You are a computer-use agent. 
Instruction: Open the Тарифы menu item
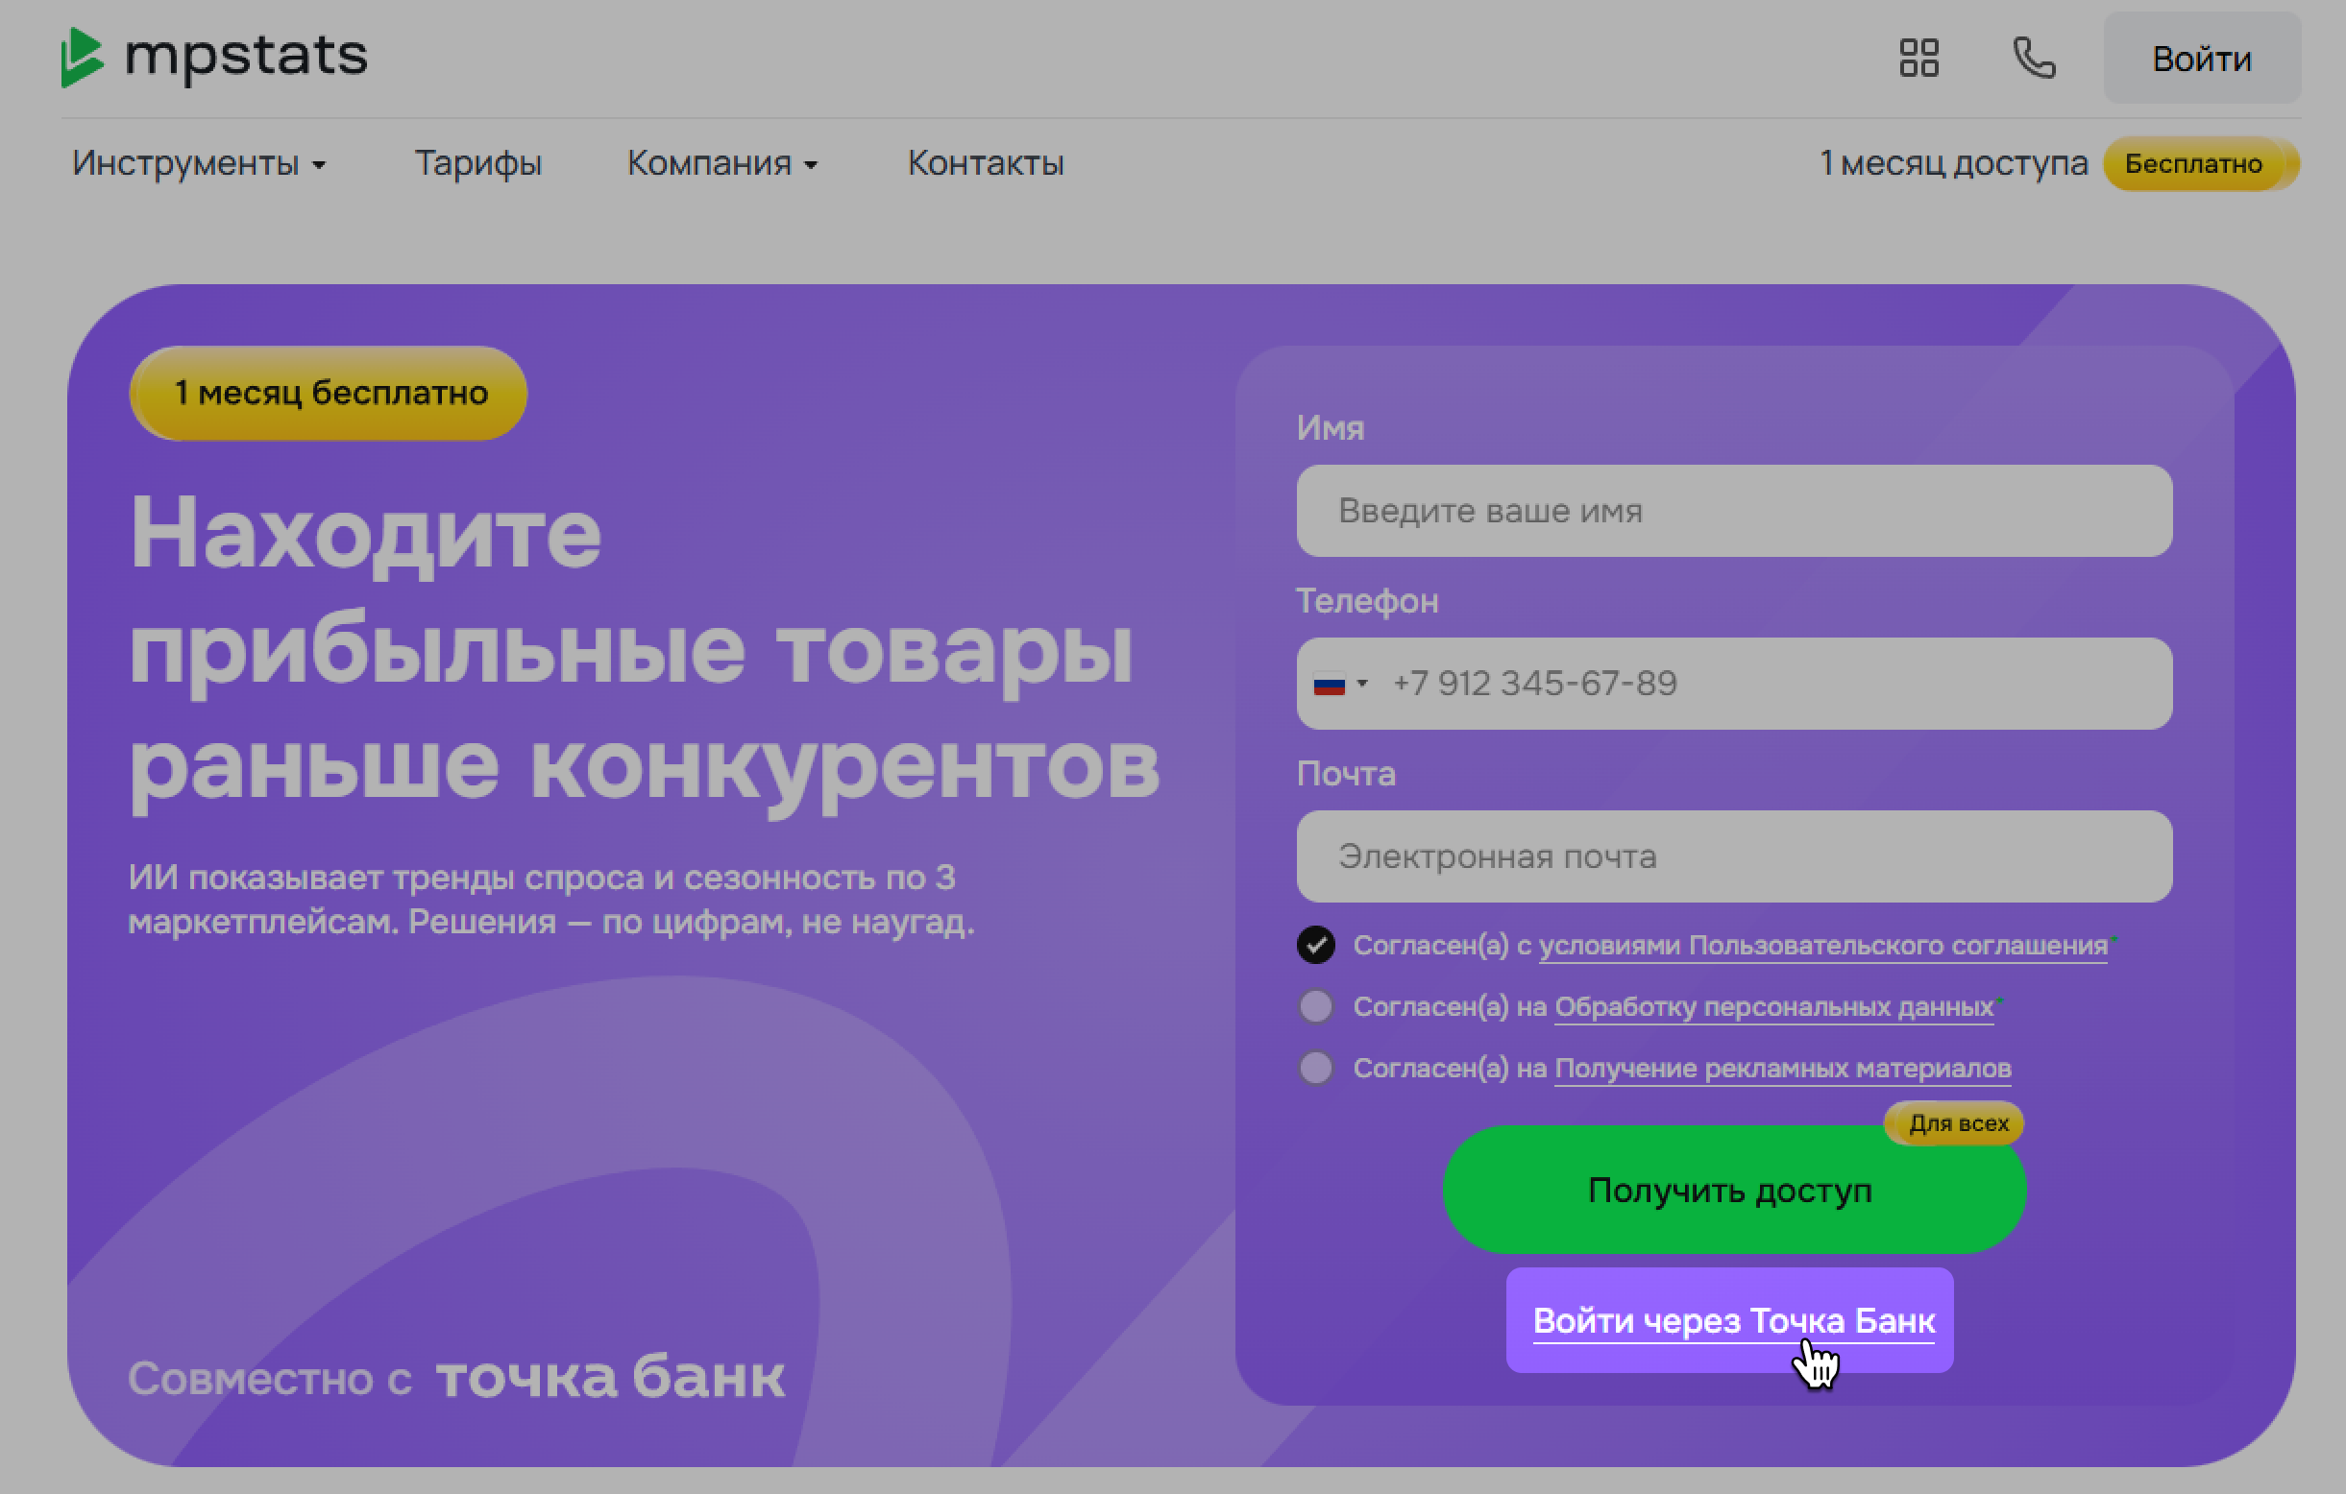tap(477, 163)
